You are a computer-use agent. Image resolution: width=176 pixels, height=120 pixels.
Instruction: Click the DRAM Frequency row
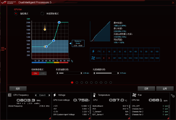29,106
